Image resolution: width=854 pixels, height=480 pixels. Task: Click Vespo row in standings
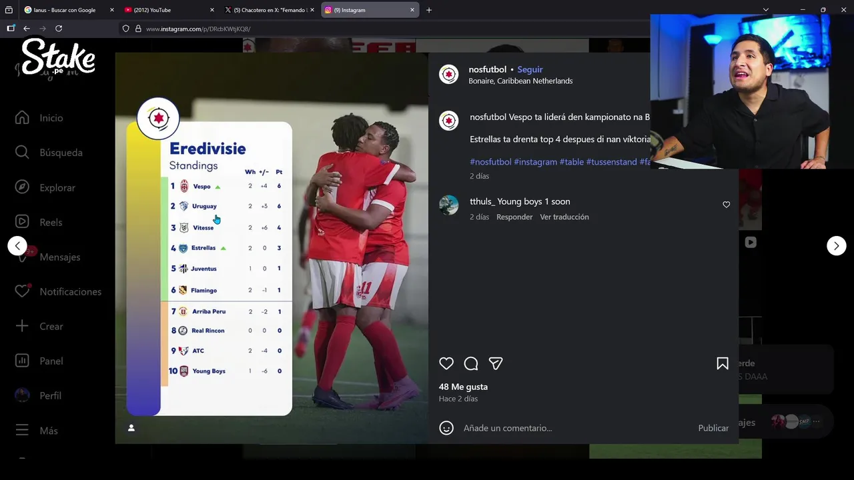226,186
